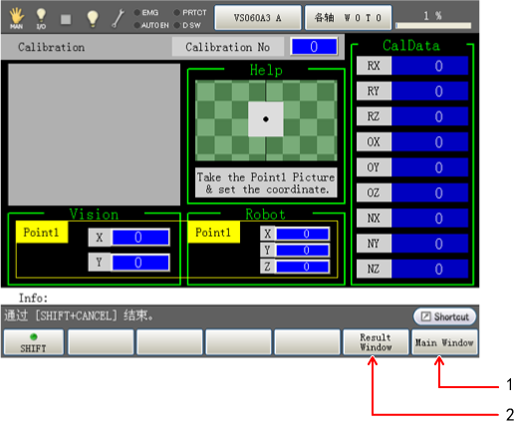Click the PRTCT status indicator
The image size is (514, 424).
190,13
